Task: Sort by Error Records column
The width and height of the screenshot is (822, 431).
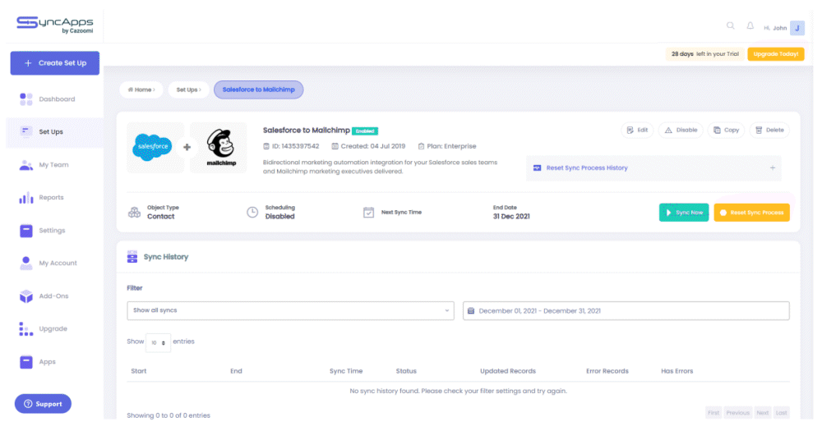Action: tap(607, 371)
